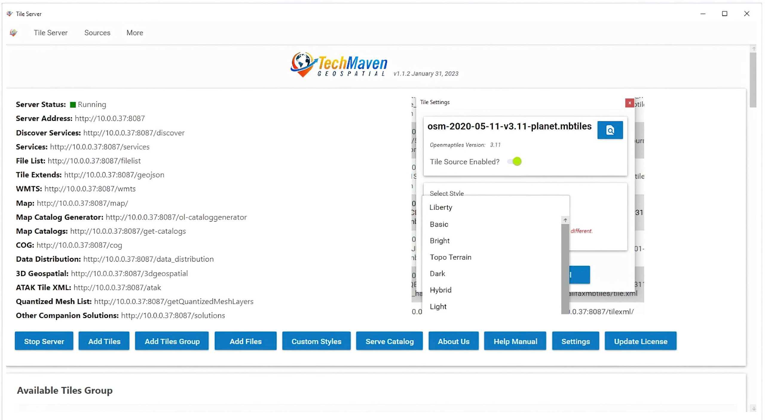Open the WMTS link
The image size is (765, 420).
coord(90,189)
